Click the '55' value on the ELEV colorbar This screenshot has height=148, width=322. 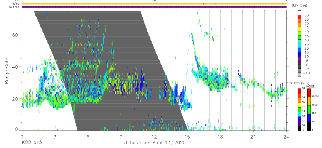click(307, 20)
